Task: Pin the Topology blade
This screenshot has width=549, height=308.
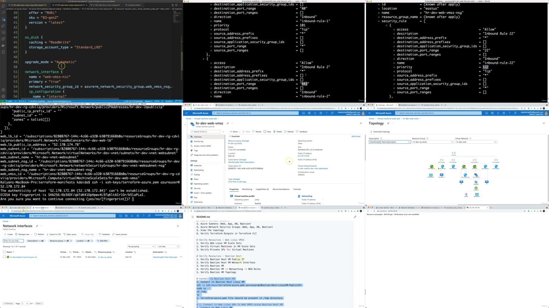Action: point(388,123)
